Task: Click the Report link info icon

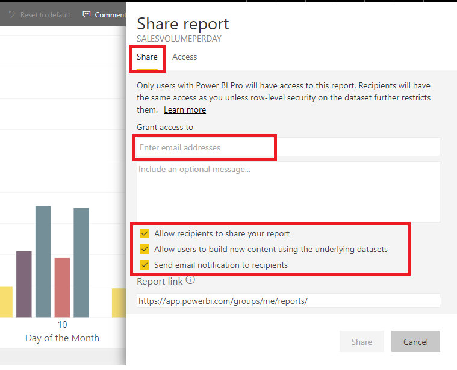Action: tap(190, 280)
